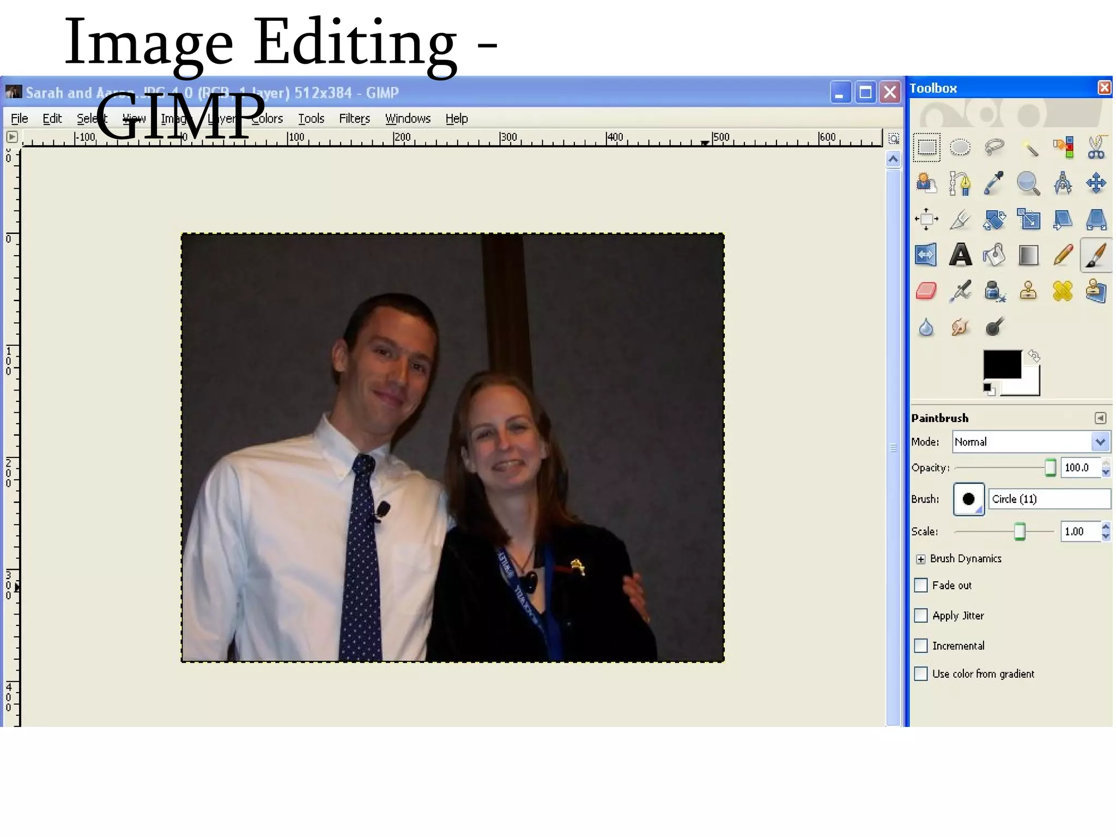The image size is (1116, 837).
Task: Open the Help menu
Action: (457, 118)
